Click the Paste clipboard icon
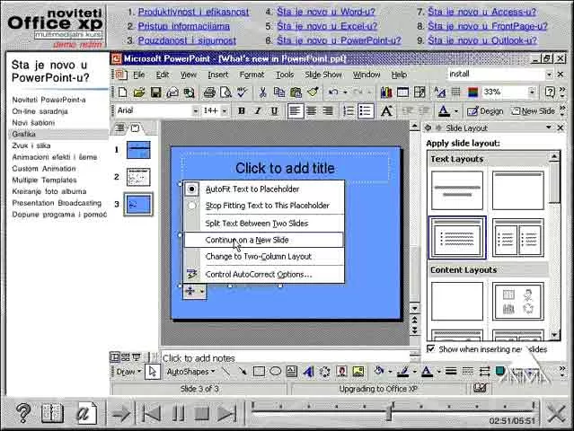This screenshot has width=574, height=431. 296,92
